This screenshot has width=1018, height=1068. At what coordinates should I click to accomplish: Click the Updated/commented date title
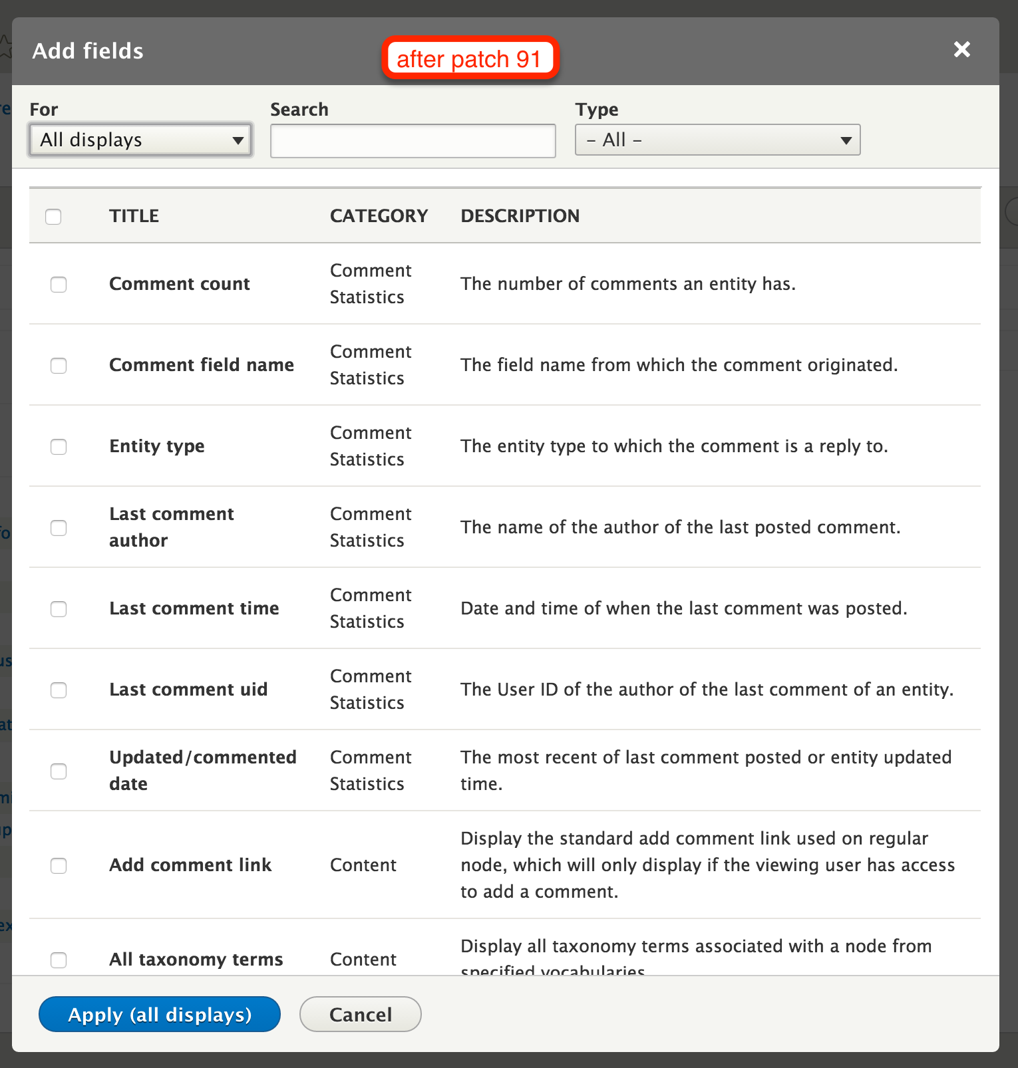[x=203, y=771]
